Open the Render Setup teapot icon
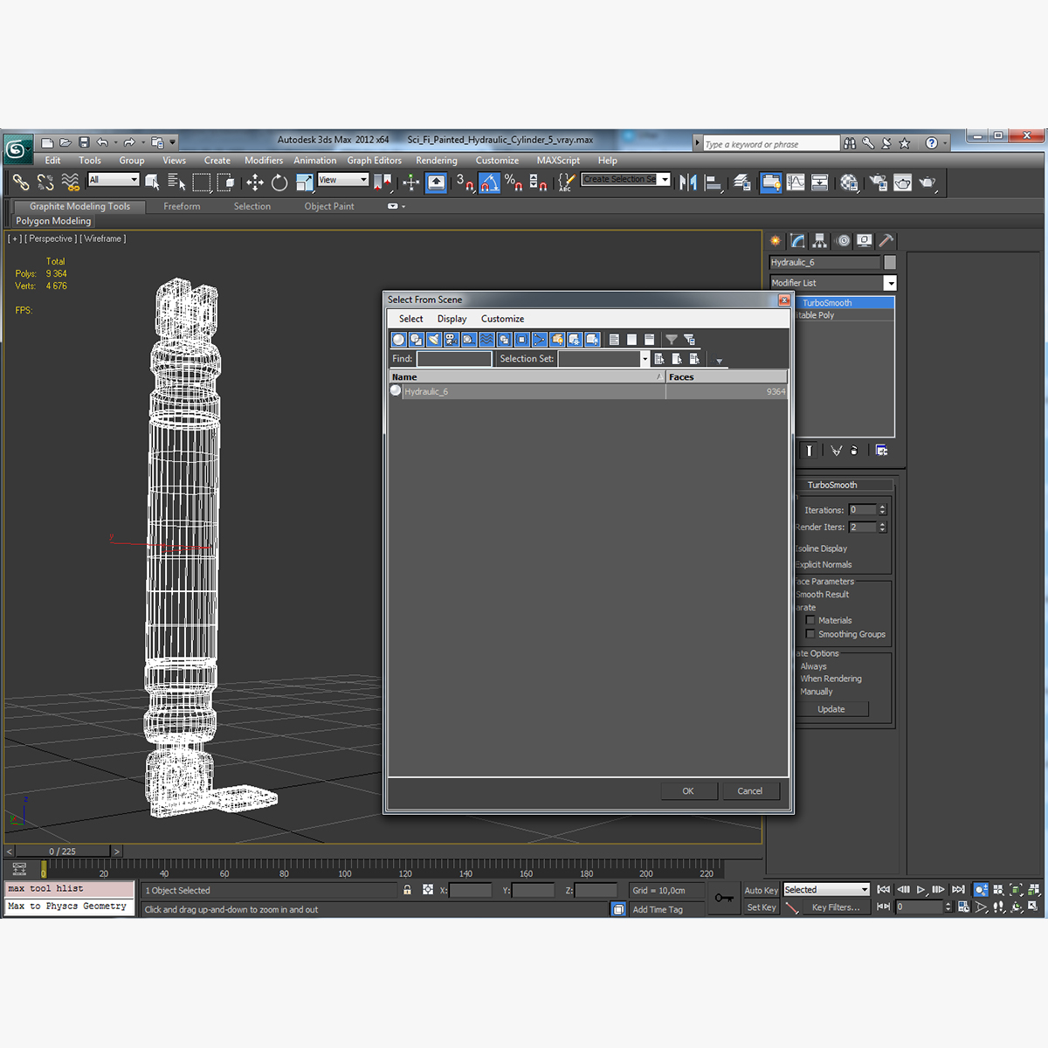Screen dimensions: 1048x1048 pyautogui.click(x=878, y=182)
